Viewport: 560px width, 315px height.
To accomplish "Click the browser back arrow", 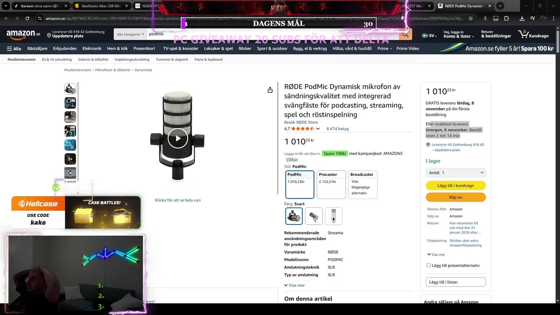I will 7,18.
